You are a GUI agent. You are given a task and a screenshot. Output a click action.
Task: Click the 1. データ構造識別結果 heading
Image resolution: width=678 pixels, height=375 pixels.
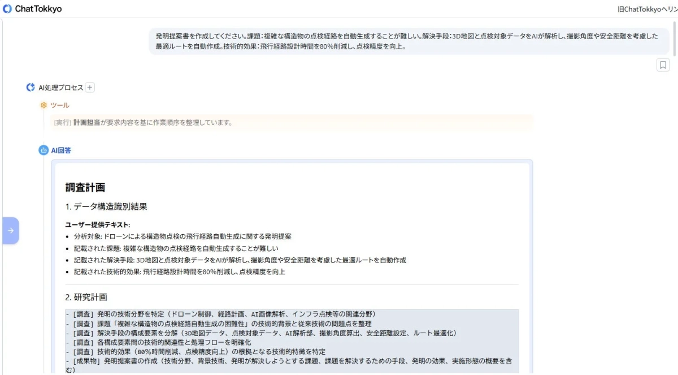pos(105,207)
